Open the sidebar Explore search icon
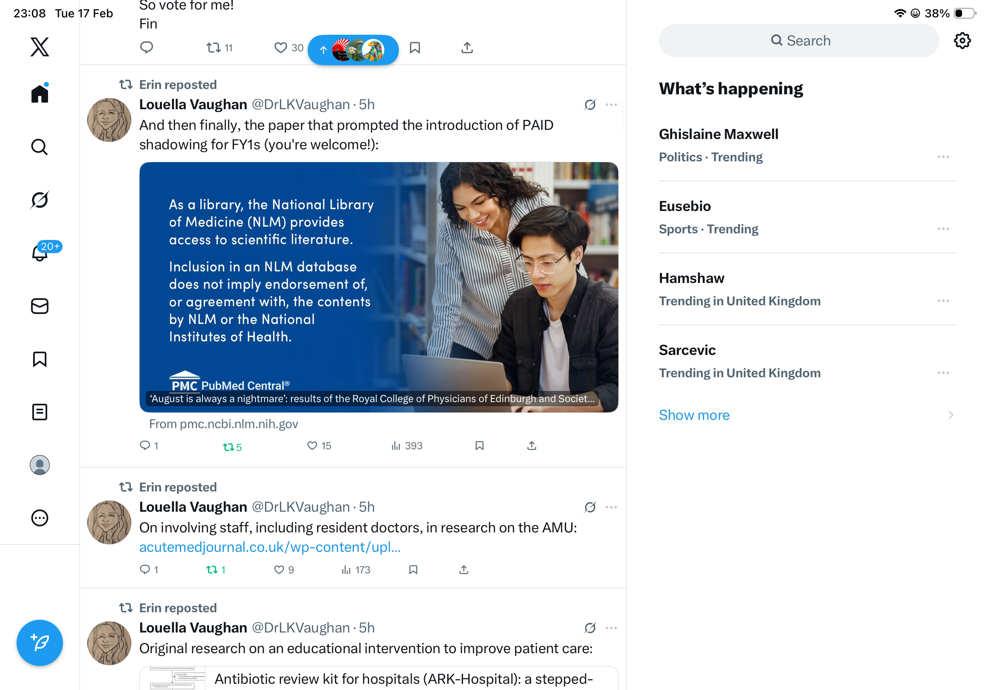The width and height of the screenshot is (989, 690). pyautogui.click(x=40, y=147)
